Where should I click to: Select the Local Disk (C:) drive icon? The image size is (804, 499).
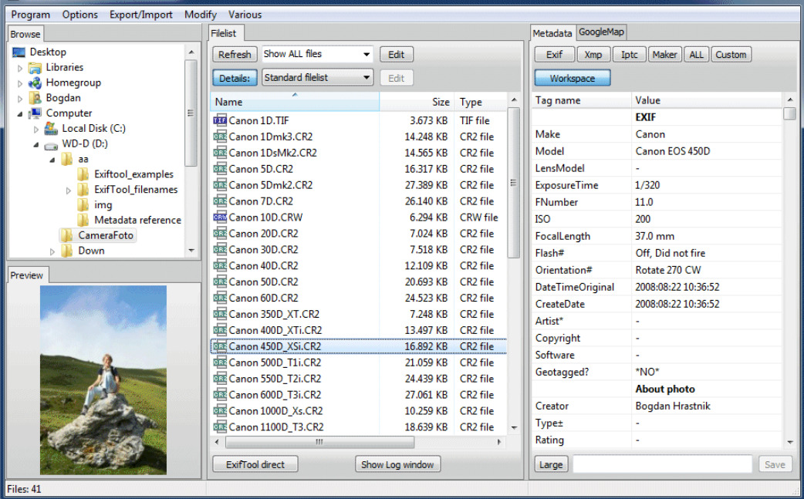(51, 129)
